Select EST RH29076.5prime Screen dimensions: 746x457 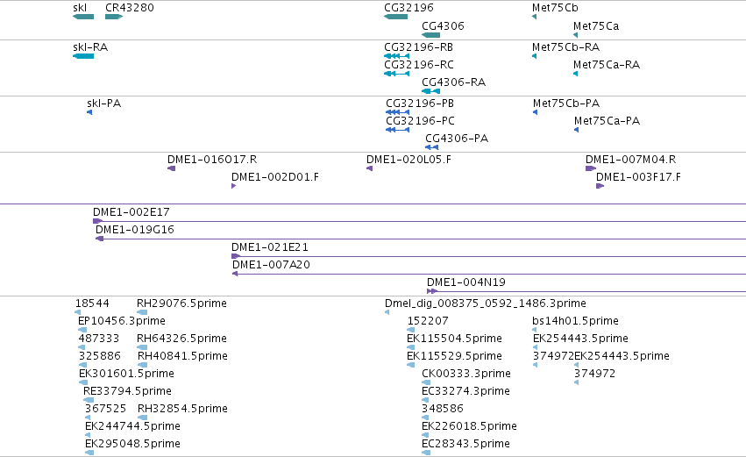(142, 312)
